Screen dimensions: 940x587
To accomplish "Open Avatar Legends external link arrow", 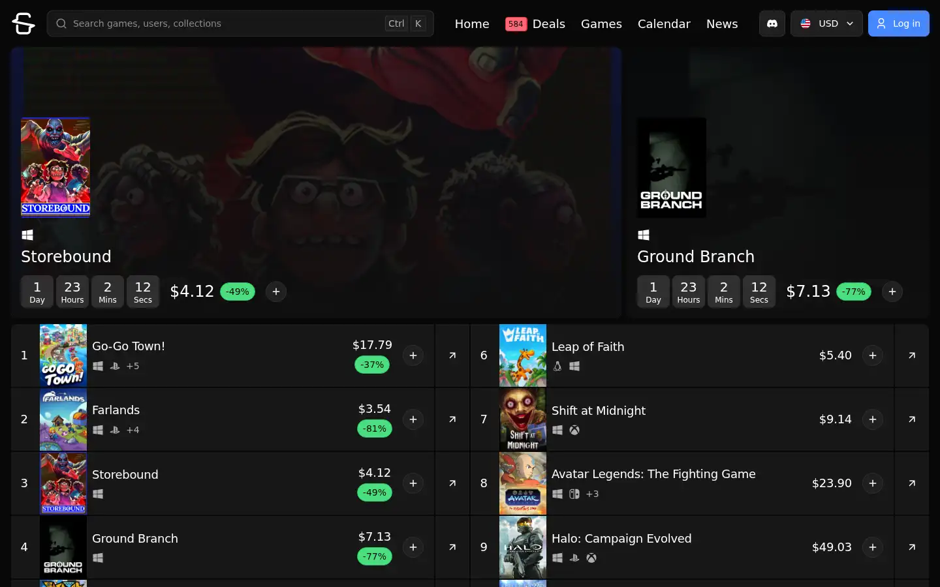I will click(x=912, y=483).
